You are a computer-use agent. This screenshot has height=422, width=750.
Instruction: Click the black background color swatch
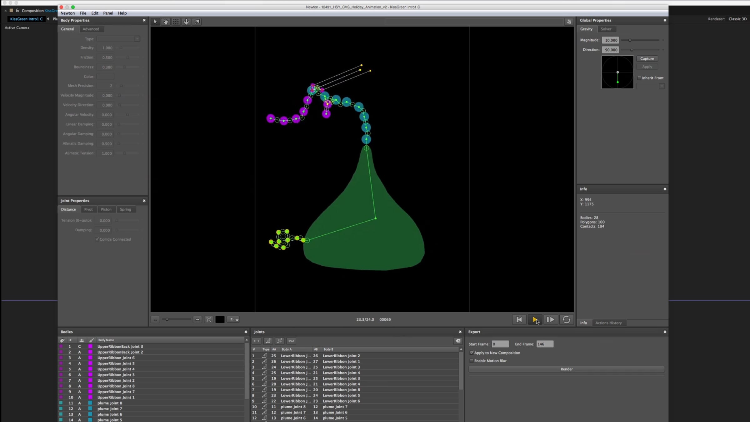pos(220,319)
